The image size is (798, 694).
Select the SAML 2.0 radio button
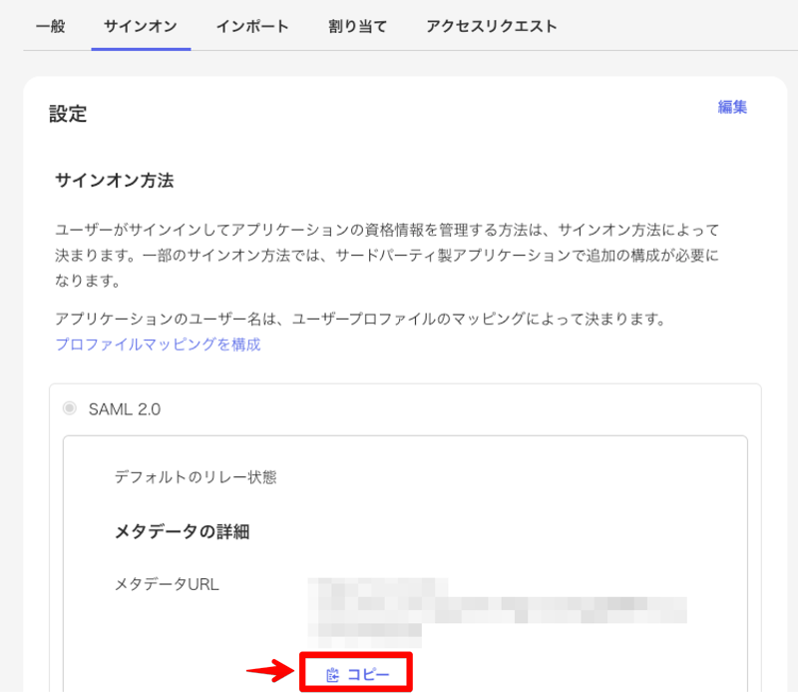tap(69, 407)
